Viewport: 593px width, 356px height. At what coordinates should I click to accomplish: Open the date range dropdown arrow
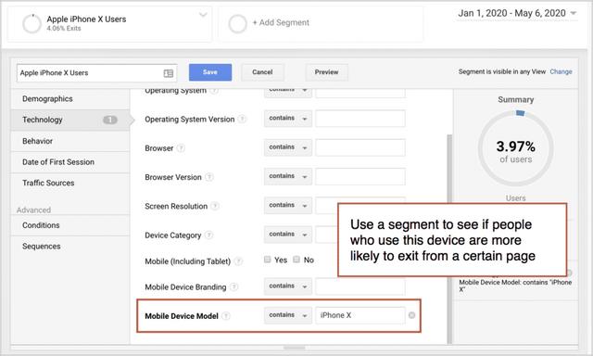[x=574, y=13]
